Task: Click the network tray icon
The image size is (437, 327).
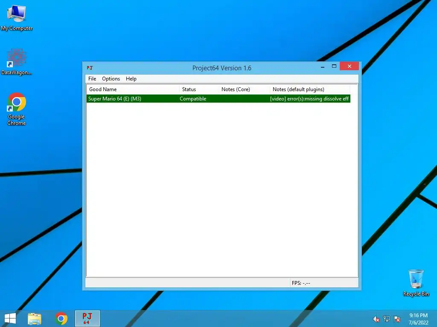Action: (387, 319)
